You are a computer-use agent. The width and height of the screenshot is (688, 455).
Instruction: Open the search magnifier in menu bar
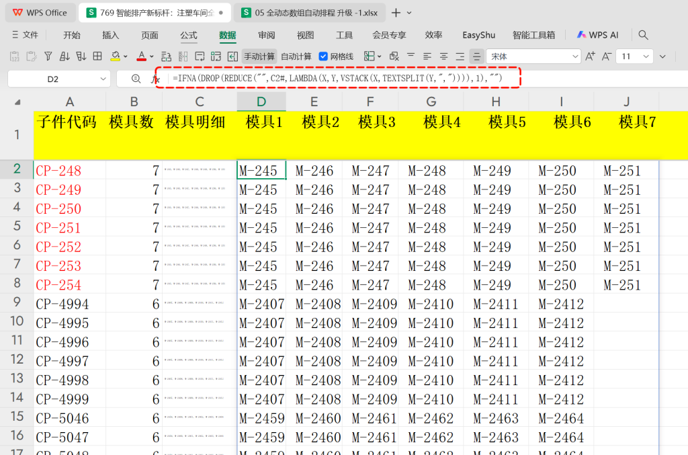[643, 35]
